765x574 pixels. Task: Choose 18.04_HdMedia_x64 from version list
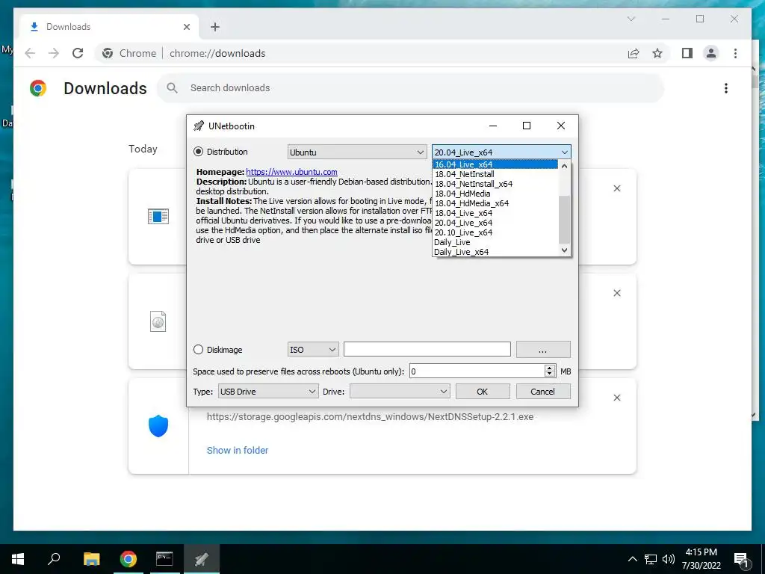coord(495,203)
